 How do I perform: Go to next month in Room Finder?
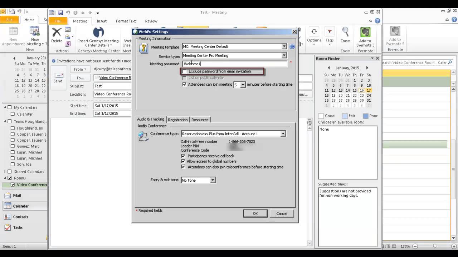367,68
